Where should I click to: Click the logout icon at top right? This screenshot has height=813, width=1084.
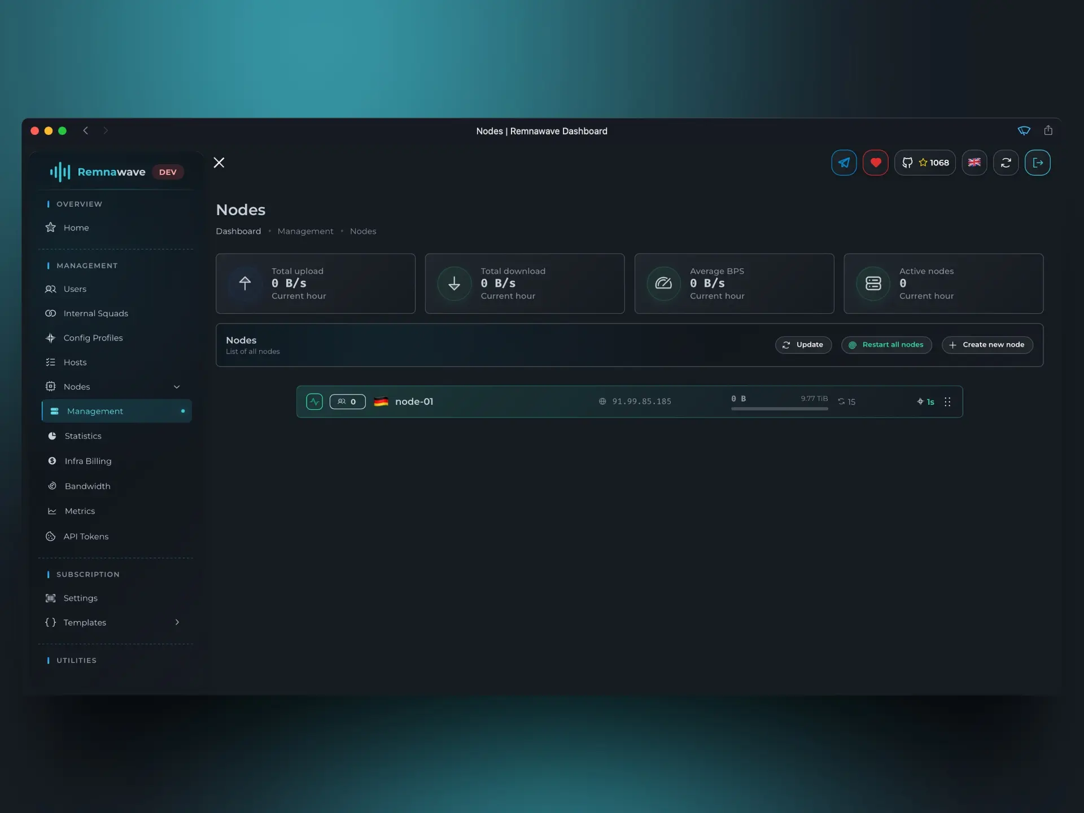coord(1038,163)
